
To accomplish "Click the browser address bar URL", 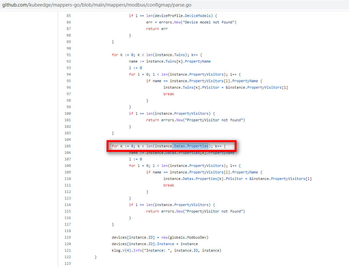I will (98, 5).
